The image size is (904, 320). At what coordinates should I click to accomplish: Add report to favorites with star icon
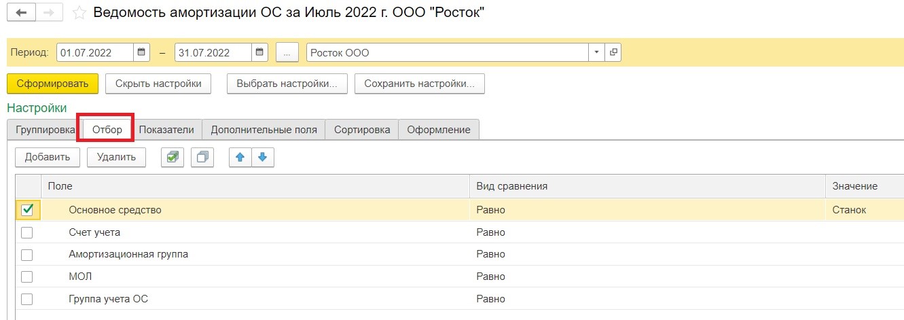click(79, 13)
